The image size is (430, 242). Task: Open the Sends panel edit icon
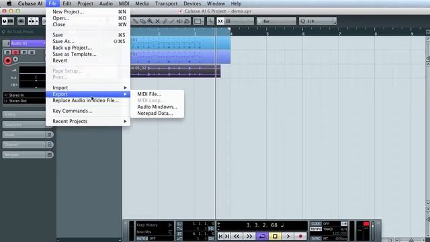[x=50, y=134]
